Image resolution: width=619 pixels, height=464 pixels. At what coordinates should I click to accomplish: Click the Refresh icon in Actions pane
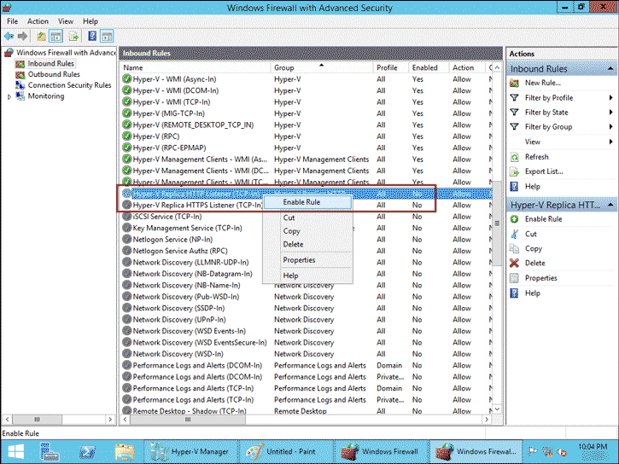pyautogui.click(x=514, y=157)
